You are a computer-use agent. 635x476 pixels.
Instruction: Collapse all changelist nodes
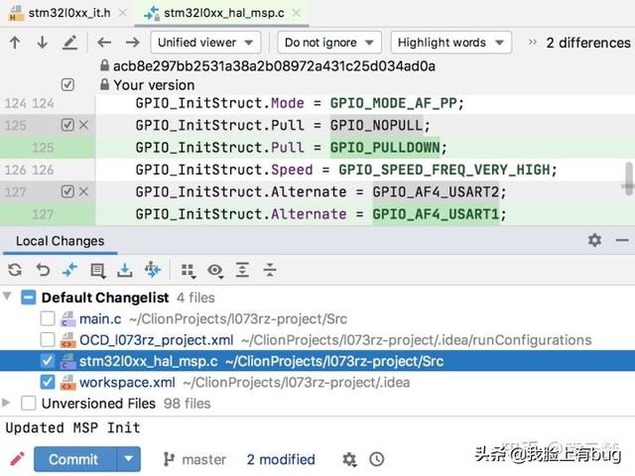tap(270, 270)
